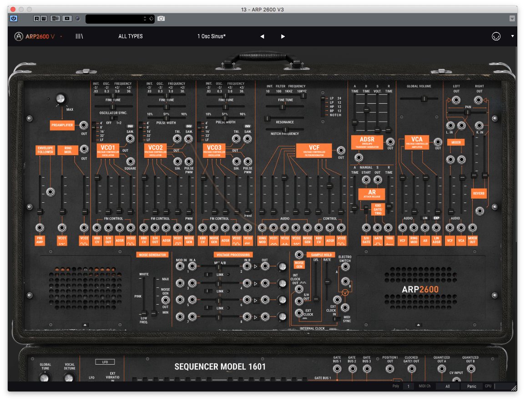Expand the down arrow at toolbar's right end
The width and height of the screenshot is (525, 401).
tap(512, 36)
